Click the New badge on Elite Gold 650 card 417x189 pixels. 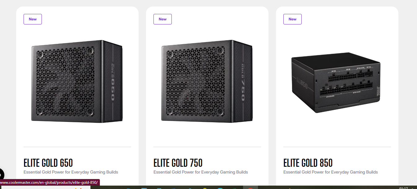tap(33, 19)
